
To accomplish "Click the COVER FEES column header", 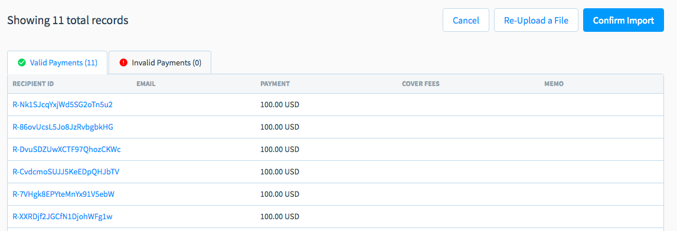I will [x=420, y=84].
